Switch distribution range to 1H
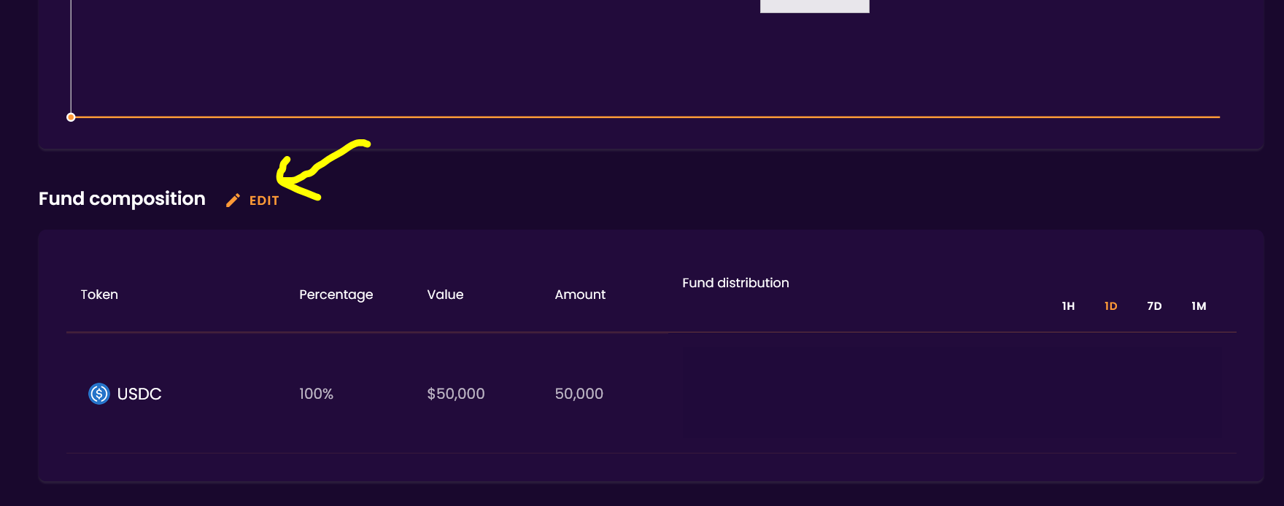Viewport: 1284px width, 506px height. pos(1068,306)
